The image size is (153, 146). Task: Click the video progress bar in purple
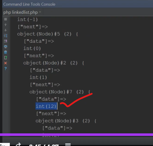(76, 135)
